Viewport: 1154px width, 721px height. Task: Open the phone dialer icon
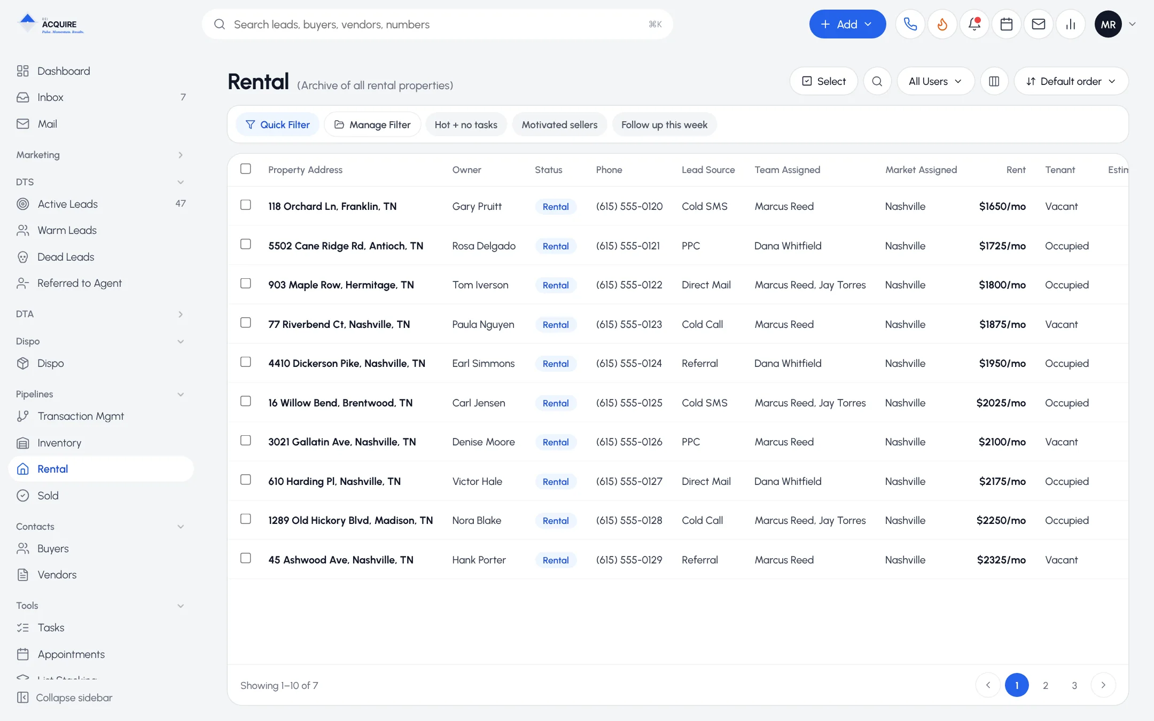[910, 24]
